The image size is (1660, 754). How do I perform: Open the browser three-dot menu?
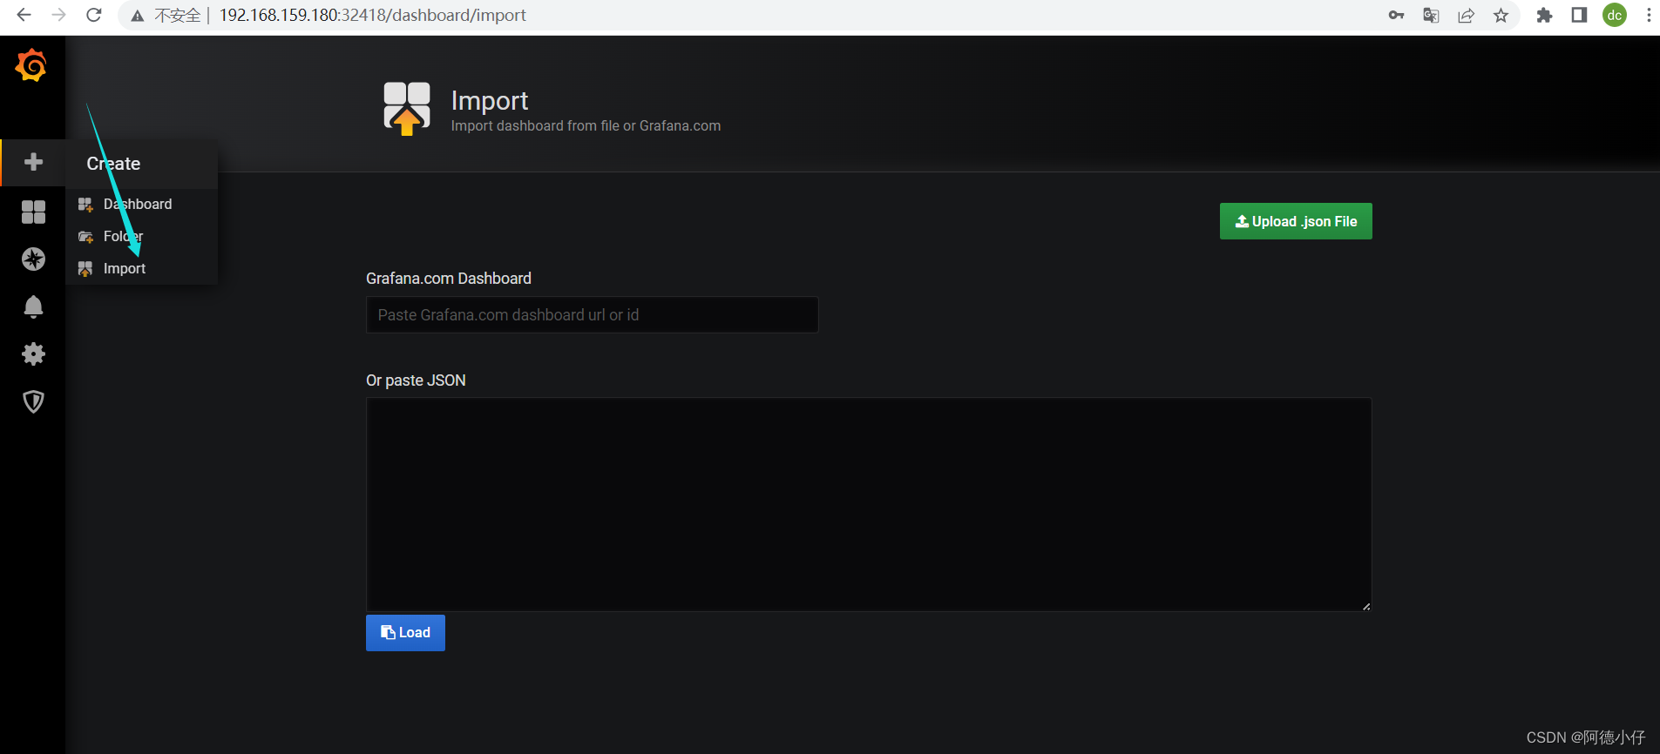click(x=1649, y=15)
